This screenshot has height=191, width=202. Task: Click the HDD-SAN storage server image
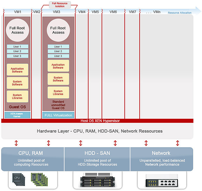[97, 180]
